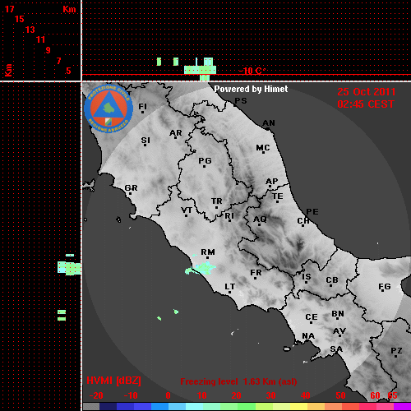Click the 17 Km altitude label

(x=9, y=9)
